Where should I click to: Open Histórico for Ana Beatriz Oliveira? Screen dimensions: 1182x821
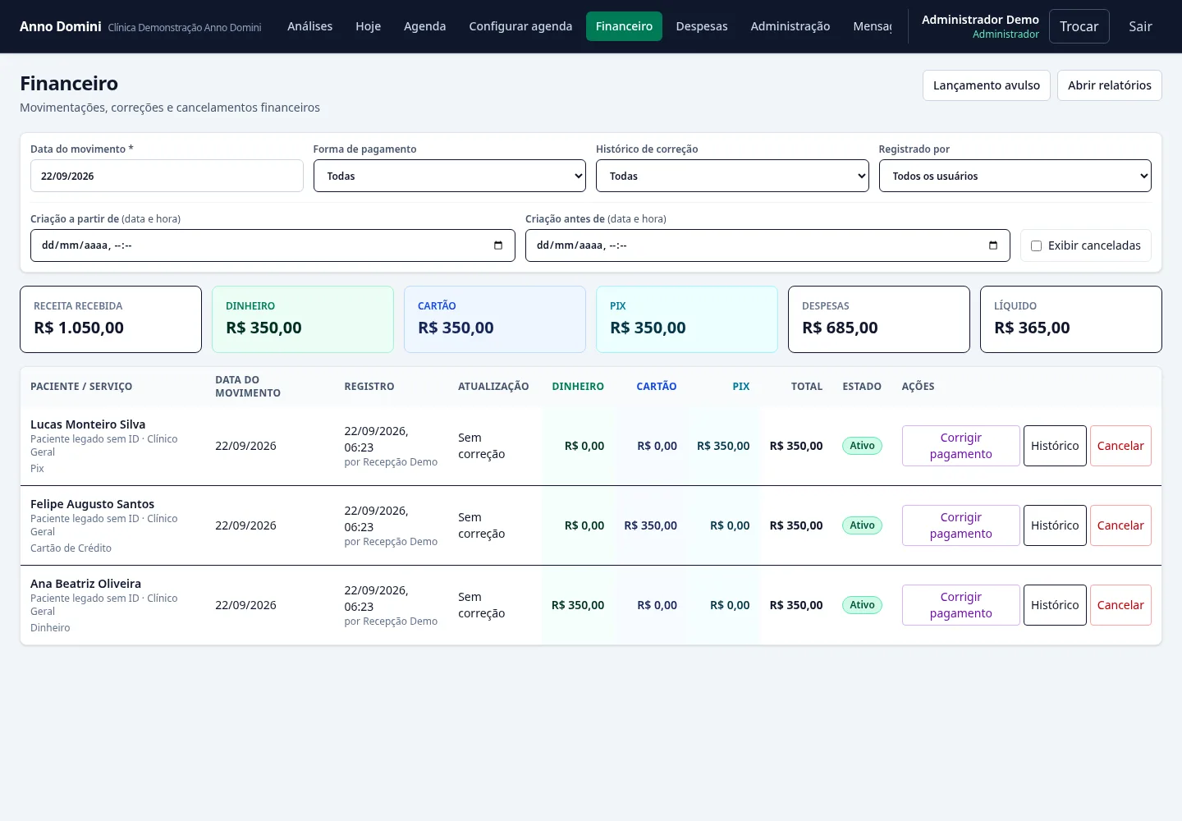tap(1055, 605)
